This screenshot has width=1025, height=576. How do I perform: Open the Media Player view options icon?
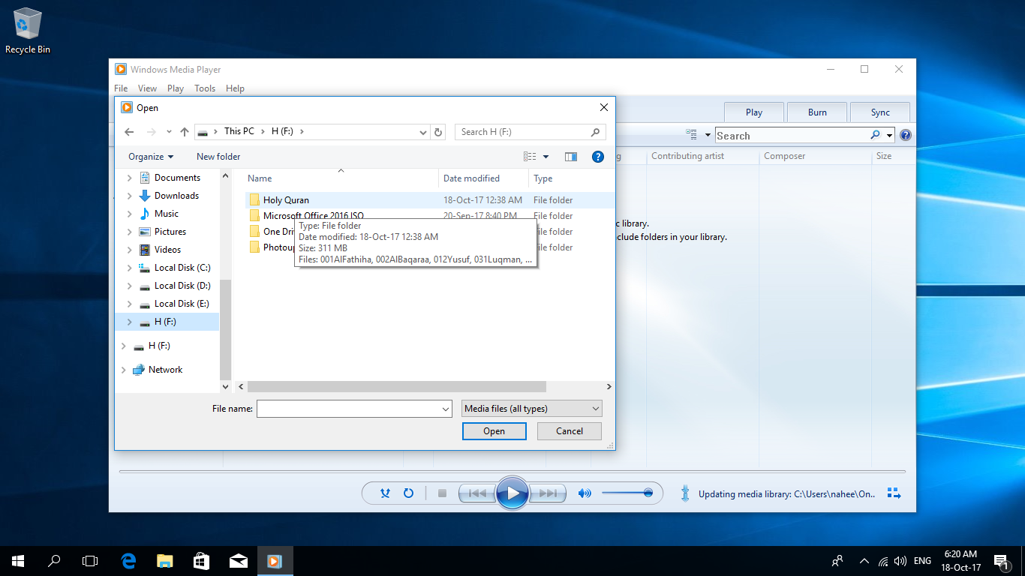(x=692, y=136)
